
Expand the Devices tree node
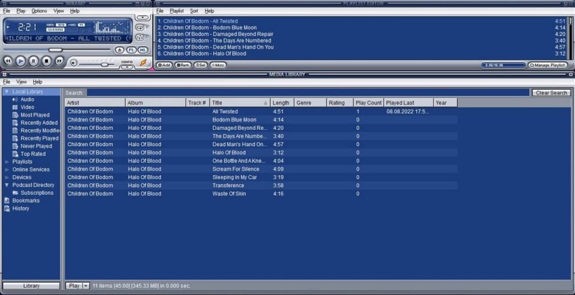(x=7, y=177)
